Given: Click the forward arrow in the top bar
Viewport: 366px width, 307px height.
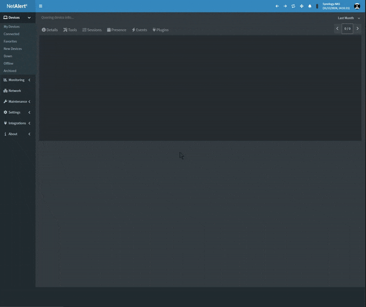Looking at the screenshot, I should (285, 6).
